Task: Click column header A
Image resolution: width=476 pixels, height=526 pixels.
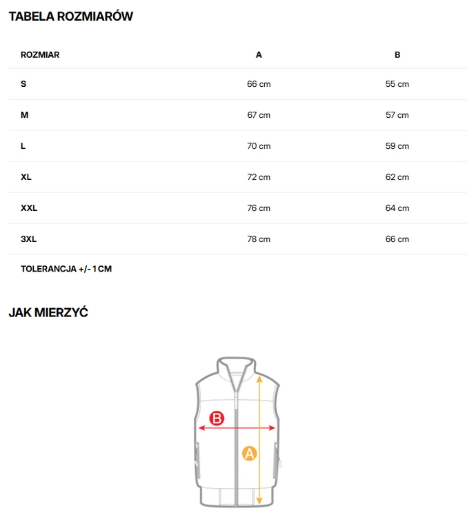Action: click(259, 54)
